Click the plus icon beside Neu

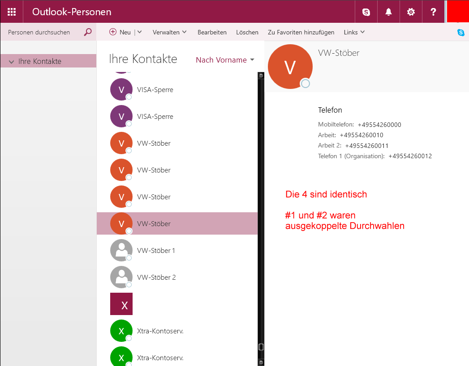click(x=113, y=32)
